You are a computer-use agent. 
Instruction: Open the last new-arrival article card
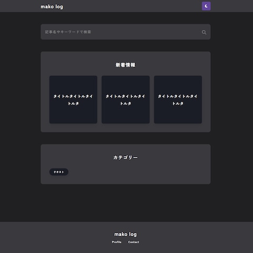(178, 100)
